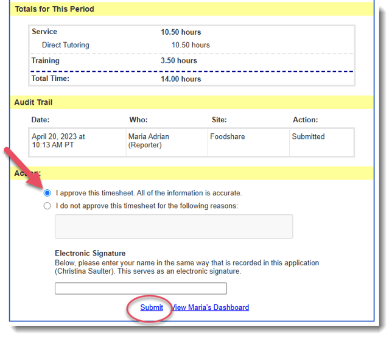The height and width of the screenshot is (339, 392).
Task: Click the 'Totals for This Period' header
Action: pyautogui.click(x=54, y=9)
